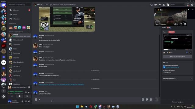Click the LOK server icon
195x109 pixels.
tap(4, 63)
